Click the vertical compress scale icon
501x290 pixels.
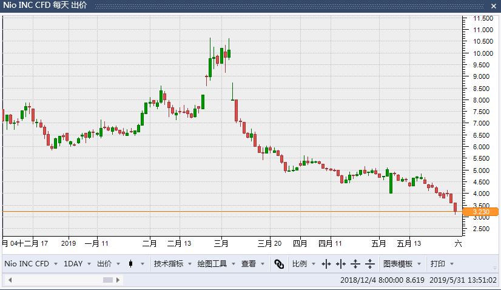point(369,264)
